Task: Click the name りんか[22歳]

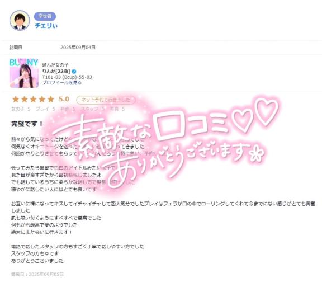Action: click(x=56, y=71)
